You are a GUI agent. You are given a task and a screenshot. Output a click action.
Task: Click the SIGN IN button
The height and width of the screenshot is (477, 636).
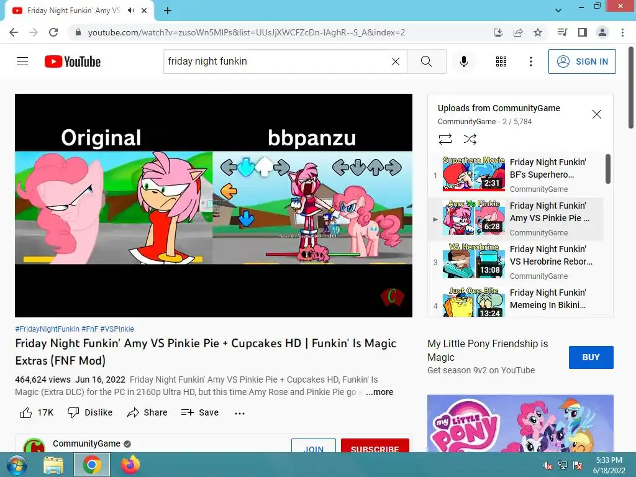pyautogui.click(x=582, y=61)
